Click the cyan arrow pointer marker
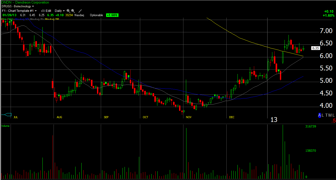The width and height of the screenshot is (336, 180). click(x=6, y=115)
